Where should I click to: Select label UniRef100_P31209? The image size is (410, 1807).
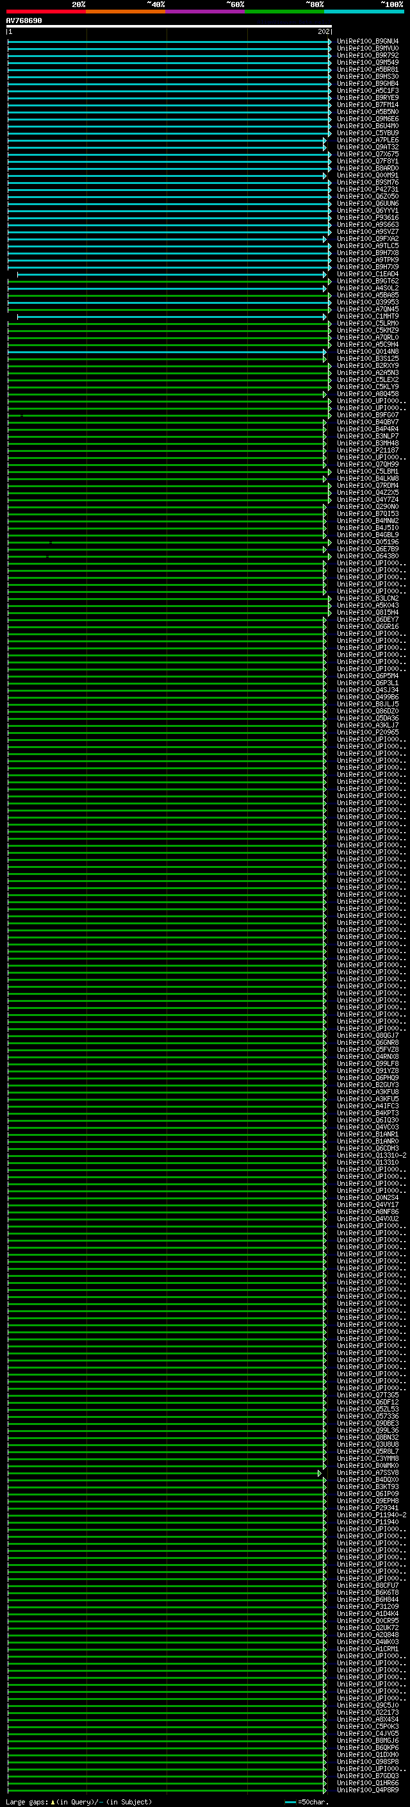[x=368, y=1606]
